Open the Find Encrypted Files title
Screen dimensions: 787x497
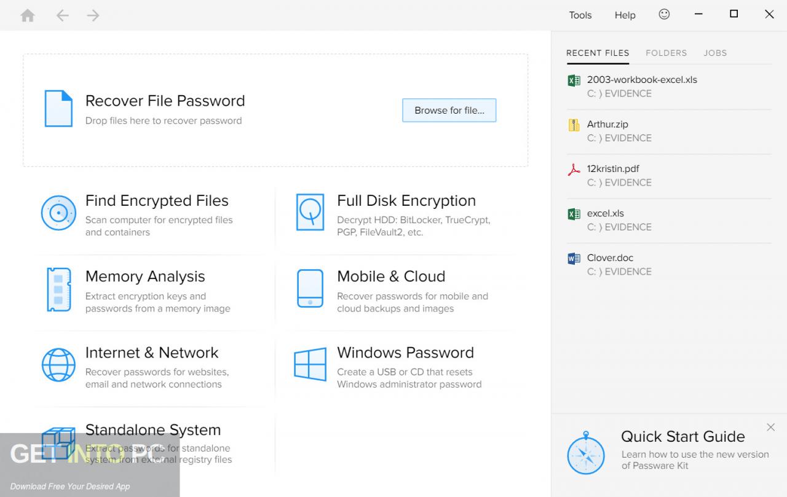157,201
